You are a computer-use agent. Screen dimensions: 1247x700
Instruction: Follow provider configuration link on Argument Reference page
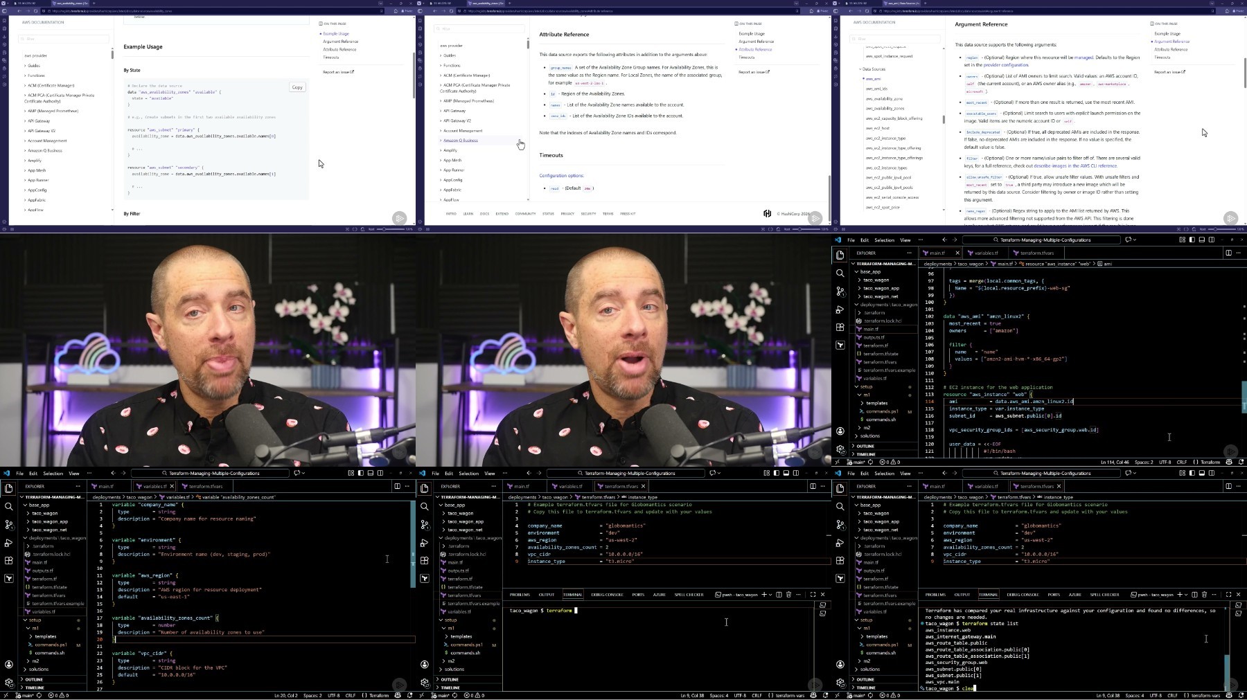coord(1006,64)
